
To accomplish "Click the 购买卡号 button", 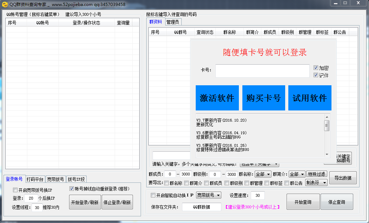I will pos(263,98).
